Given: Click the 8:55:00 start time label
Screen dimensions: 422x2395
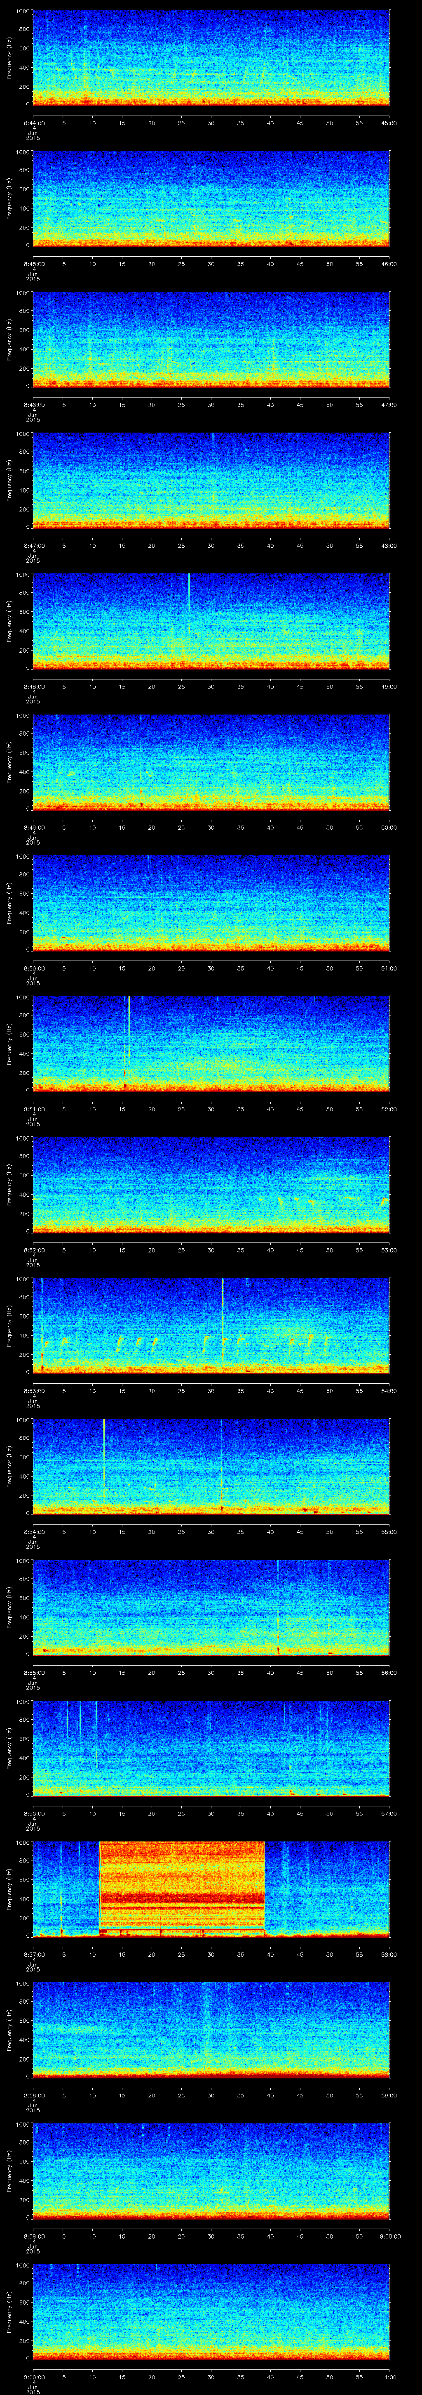Looking at the screenshot, I should pos(33,1672).
